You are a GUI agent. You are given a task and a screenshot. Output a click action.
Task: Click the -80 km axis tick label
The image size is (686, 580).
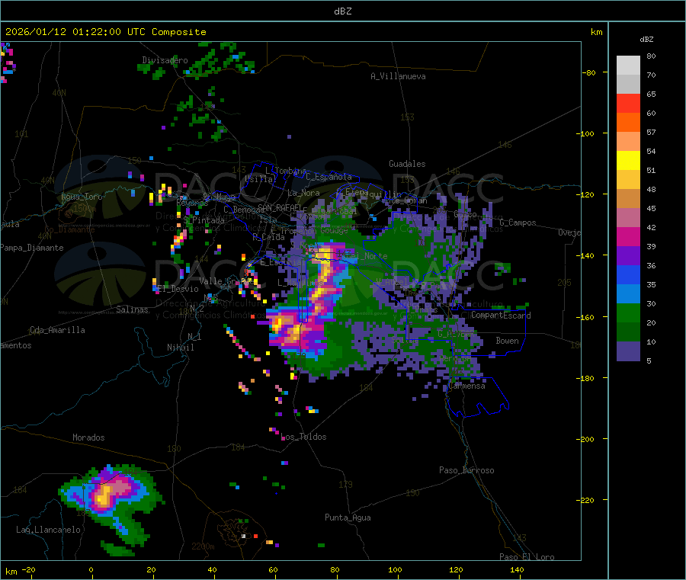click(x=589, y=72)
